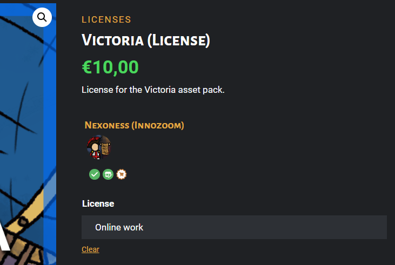
Task: Open image zoom with magnifier icon
Action: 42,17
